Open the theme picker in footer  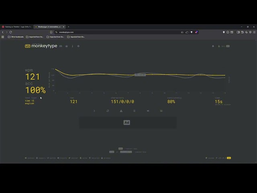(x=210, y=158)
